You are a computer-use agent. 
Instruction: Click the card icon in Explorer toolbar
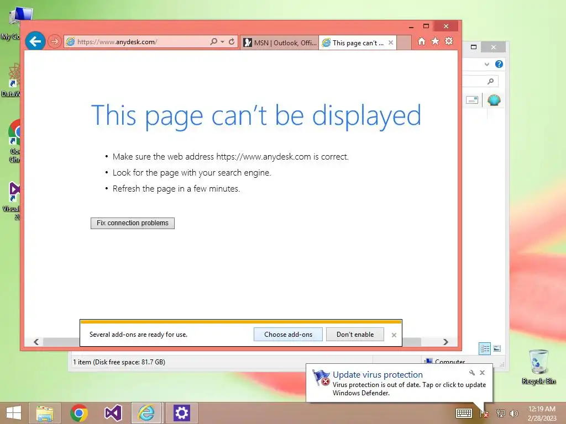[x=472, y=100]
